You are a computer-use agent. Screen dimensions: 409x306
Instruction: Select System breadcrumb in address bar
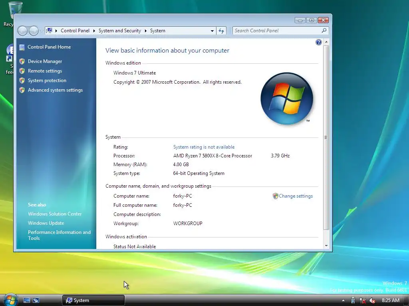pos(157,31)
